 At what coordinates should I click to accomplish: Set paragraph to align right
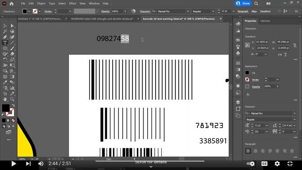(x=262, y=151)
